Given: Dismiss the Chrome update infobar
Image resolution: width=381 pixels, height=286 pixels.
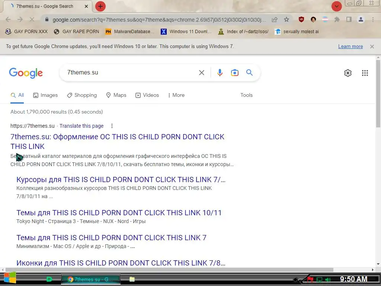Looking at the screenshot, I should pos(372,47).
